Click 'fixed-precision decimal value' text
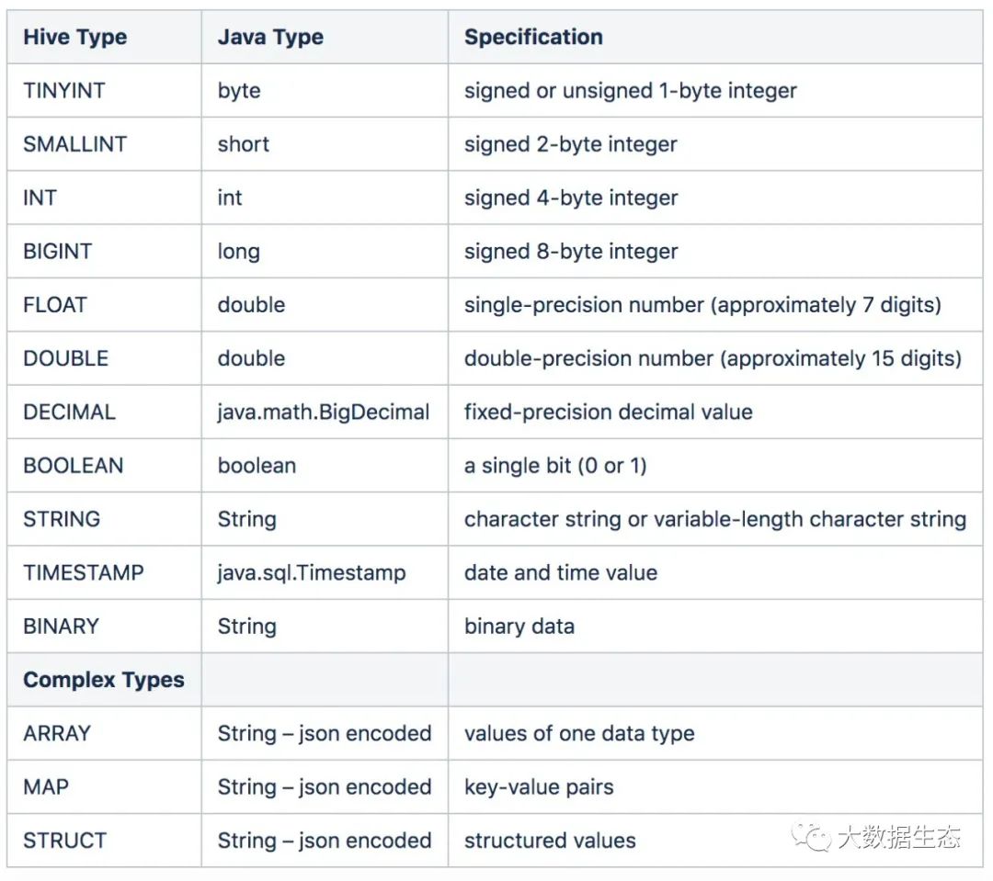Viewport: 993px width, 881px height. tap(609, 412)
